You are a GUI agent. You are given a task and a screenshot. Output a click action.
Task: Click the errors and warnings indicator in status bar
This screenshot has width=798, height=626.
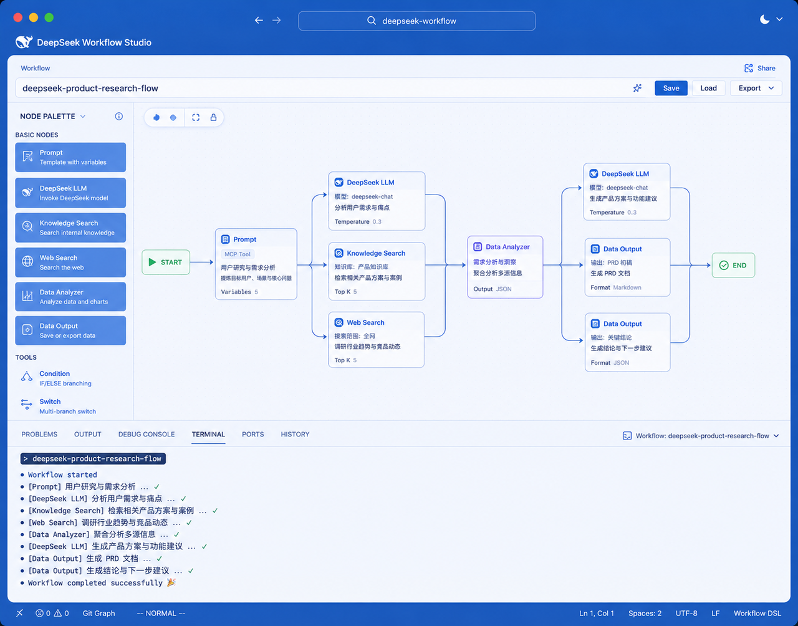[x=52, y=613]
